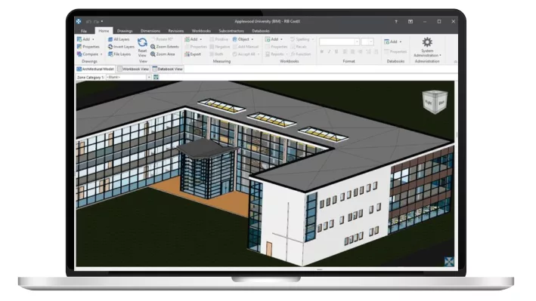Open the File menu
The image size is (536, 301).
[x=84, y=31]
